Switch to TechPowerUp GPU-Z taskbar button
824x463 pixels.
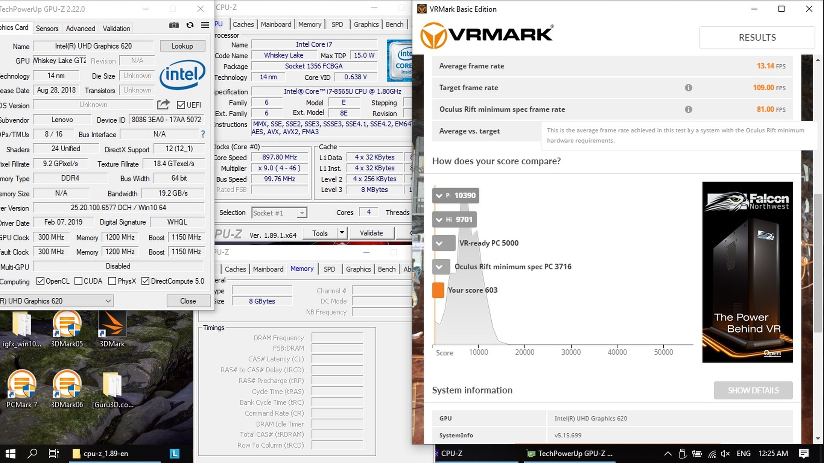569,453
